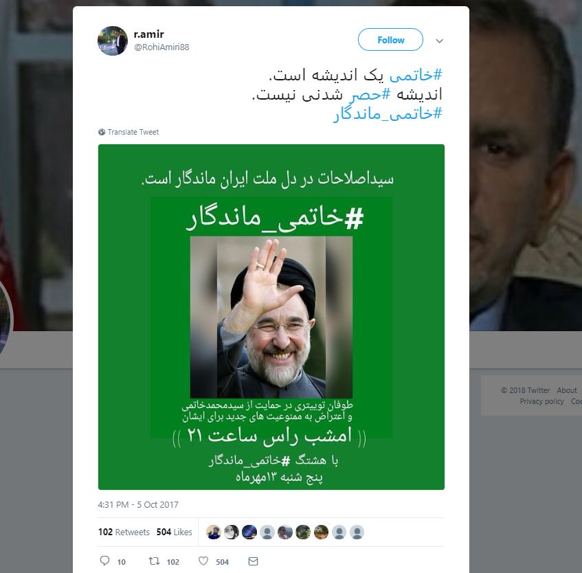Screen dimensions: 582x573
Task: Retweet using the retweet arrows icon
Action: pyautogui.click(x=154, y=561)
